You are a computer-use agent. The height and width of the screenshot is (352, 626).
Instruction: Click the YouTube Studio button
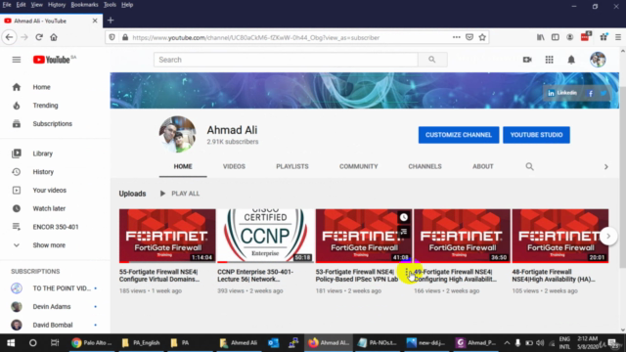click(536, 135)
